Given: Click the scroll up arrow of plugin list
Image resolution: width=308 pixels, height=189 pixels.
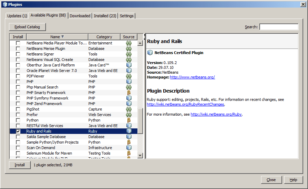Looking at the screenshot, I should point(140,43).
